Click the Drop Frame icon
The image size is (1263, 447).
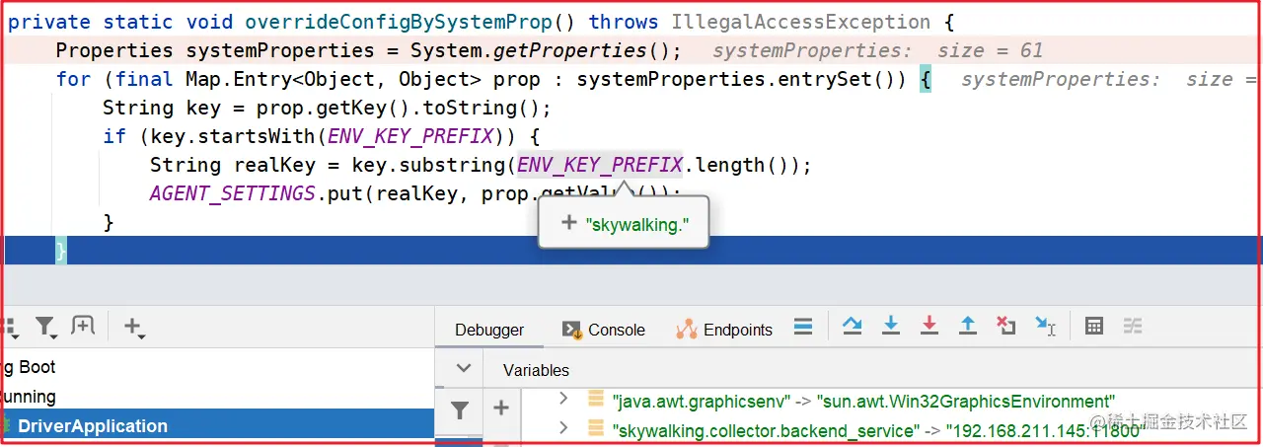(1005, 326)
